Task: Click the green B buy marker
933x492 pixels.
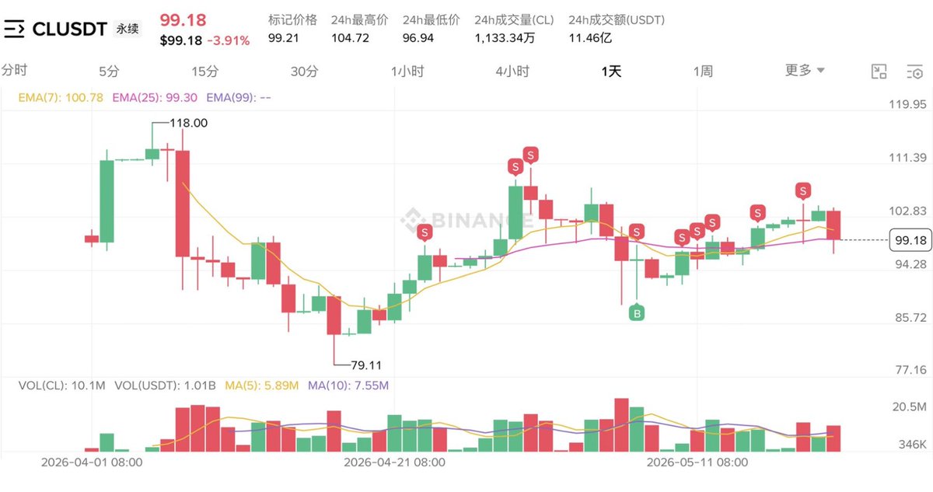Action: point(637,313)
